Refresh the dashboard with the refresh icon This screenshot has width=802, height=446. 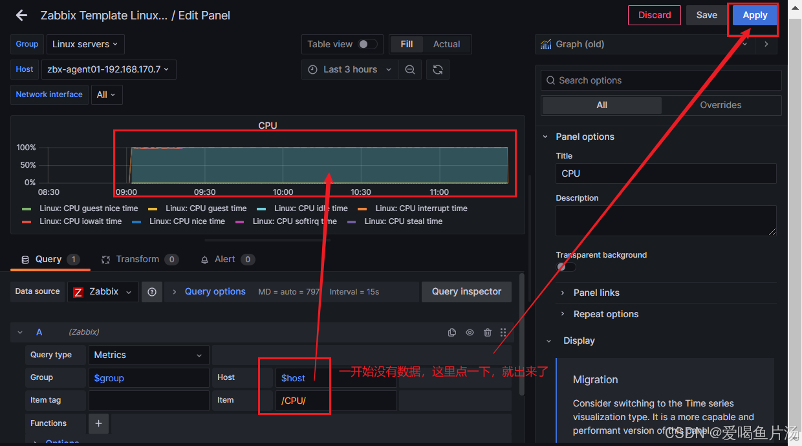(x=438, y=69)
